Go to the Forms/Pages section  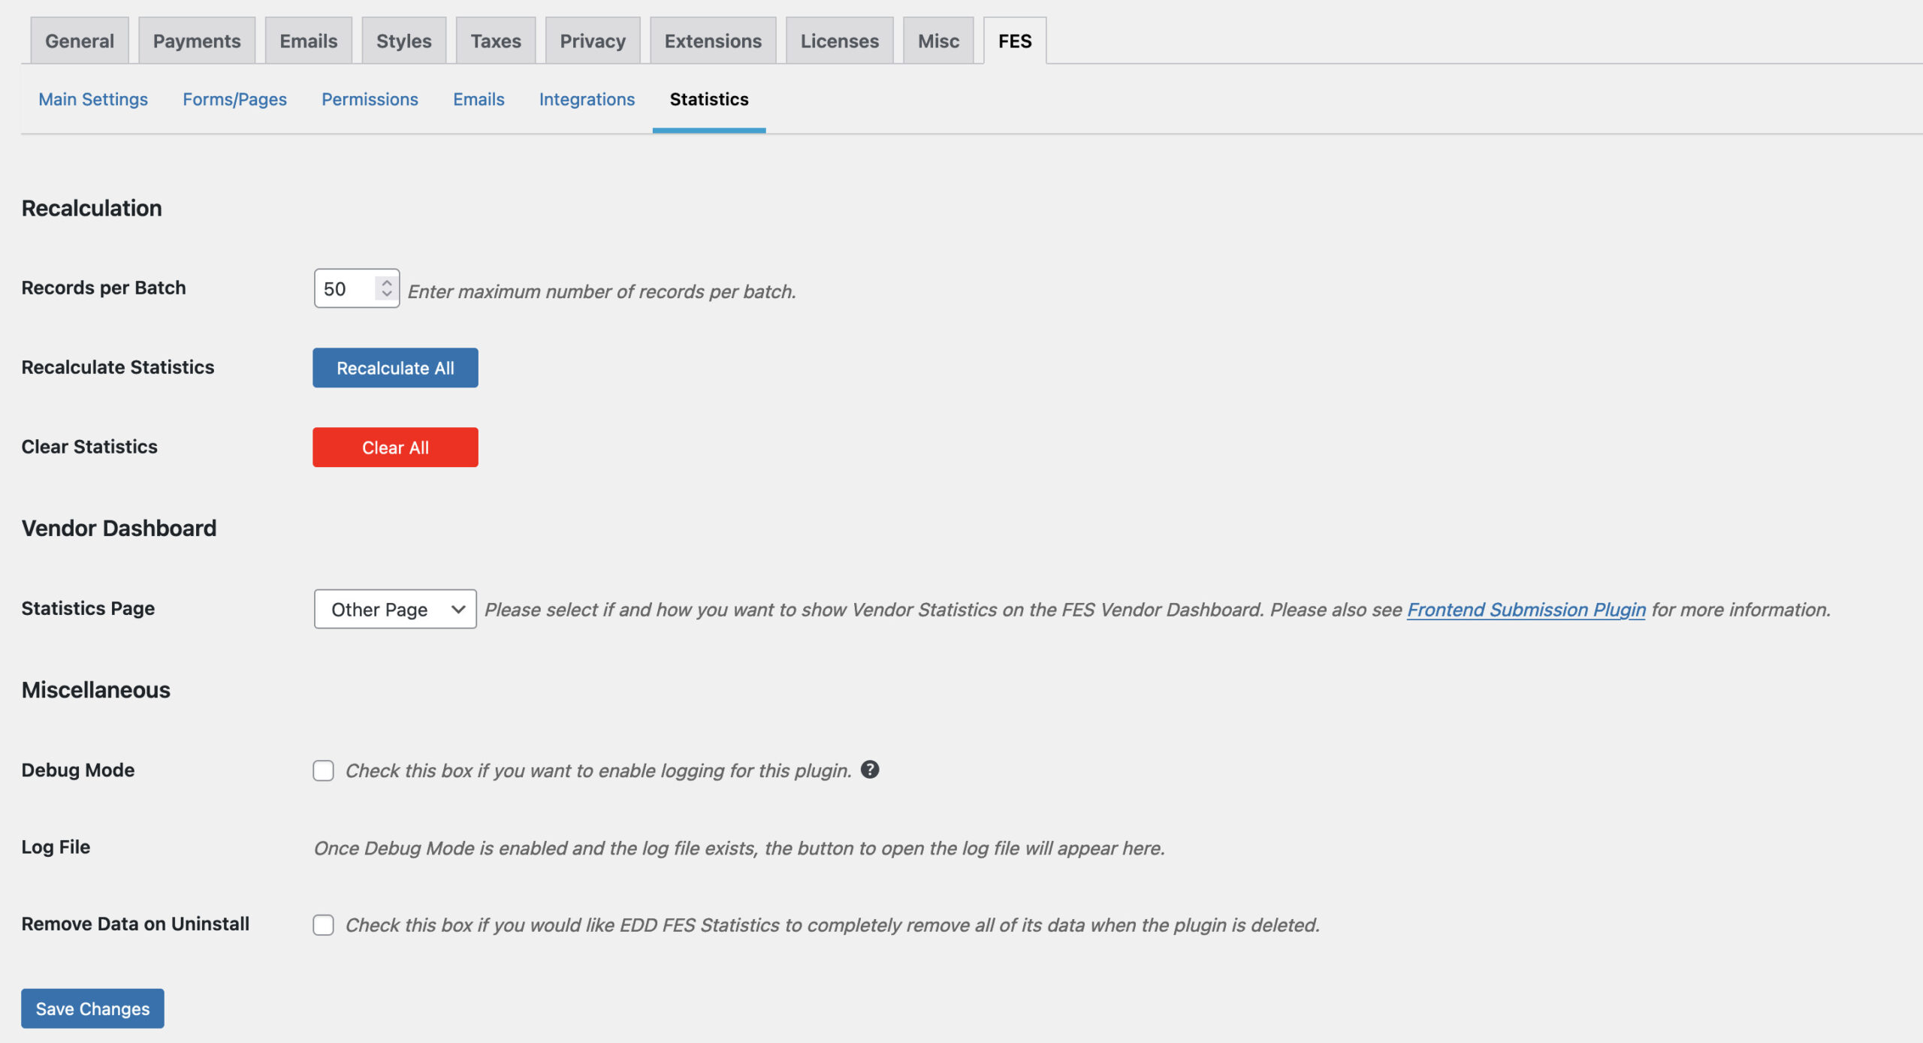pyautogui.click(x=234, y=99)
